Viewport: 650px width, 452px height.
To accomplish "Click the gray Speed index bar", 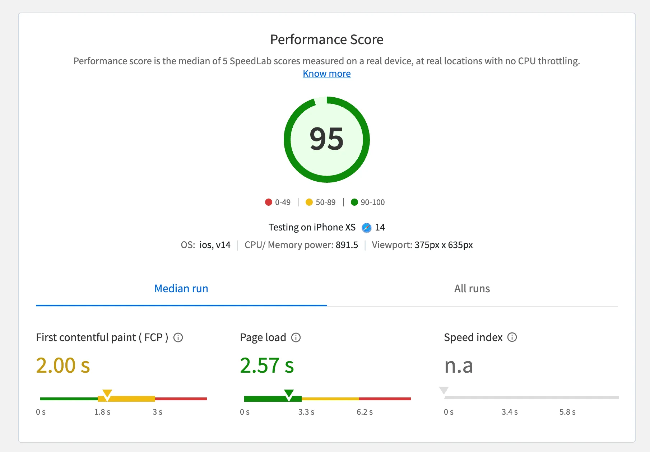I will point(531,397).
